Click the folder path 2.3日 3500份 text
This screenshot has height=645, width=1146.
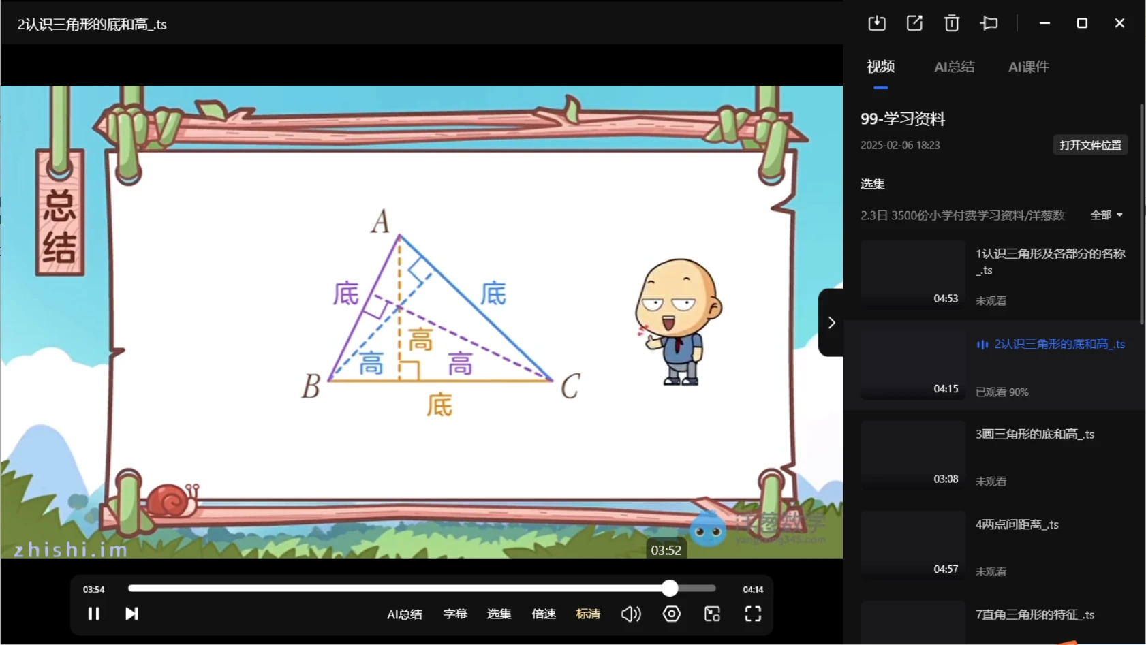tap(962, 215)
